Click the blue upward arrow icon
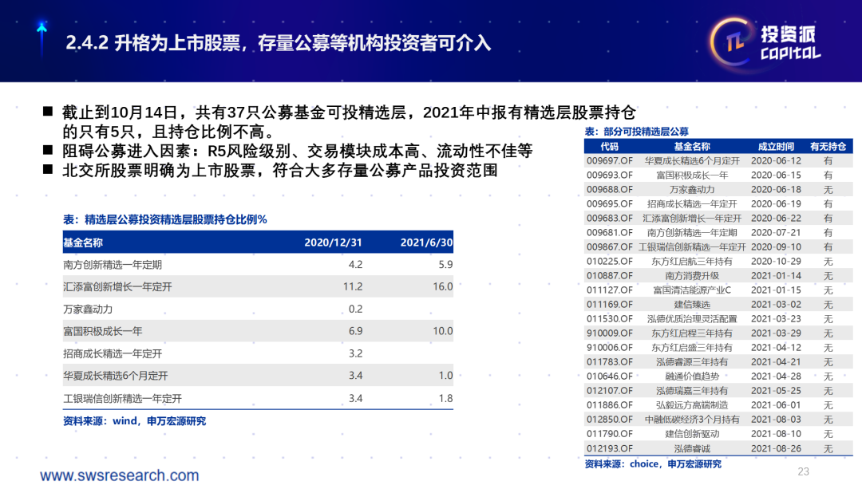The image size is (862, 485). 42,40
